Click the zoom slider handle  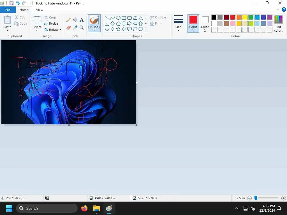256,198
